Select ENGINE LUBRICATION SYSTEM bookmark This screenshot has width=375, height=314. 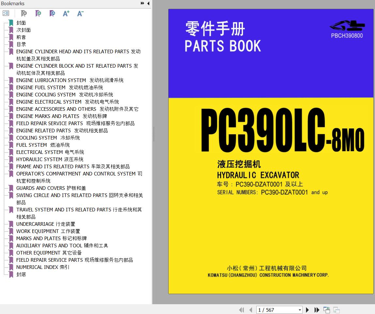[x=70, y=80]
